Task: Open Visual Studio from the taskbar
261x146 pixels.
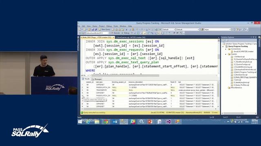Action: (x=168, y=122)
